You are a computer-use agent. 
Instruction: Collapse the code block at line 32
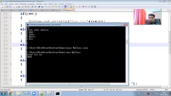(11, 80)
